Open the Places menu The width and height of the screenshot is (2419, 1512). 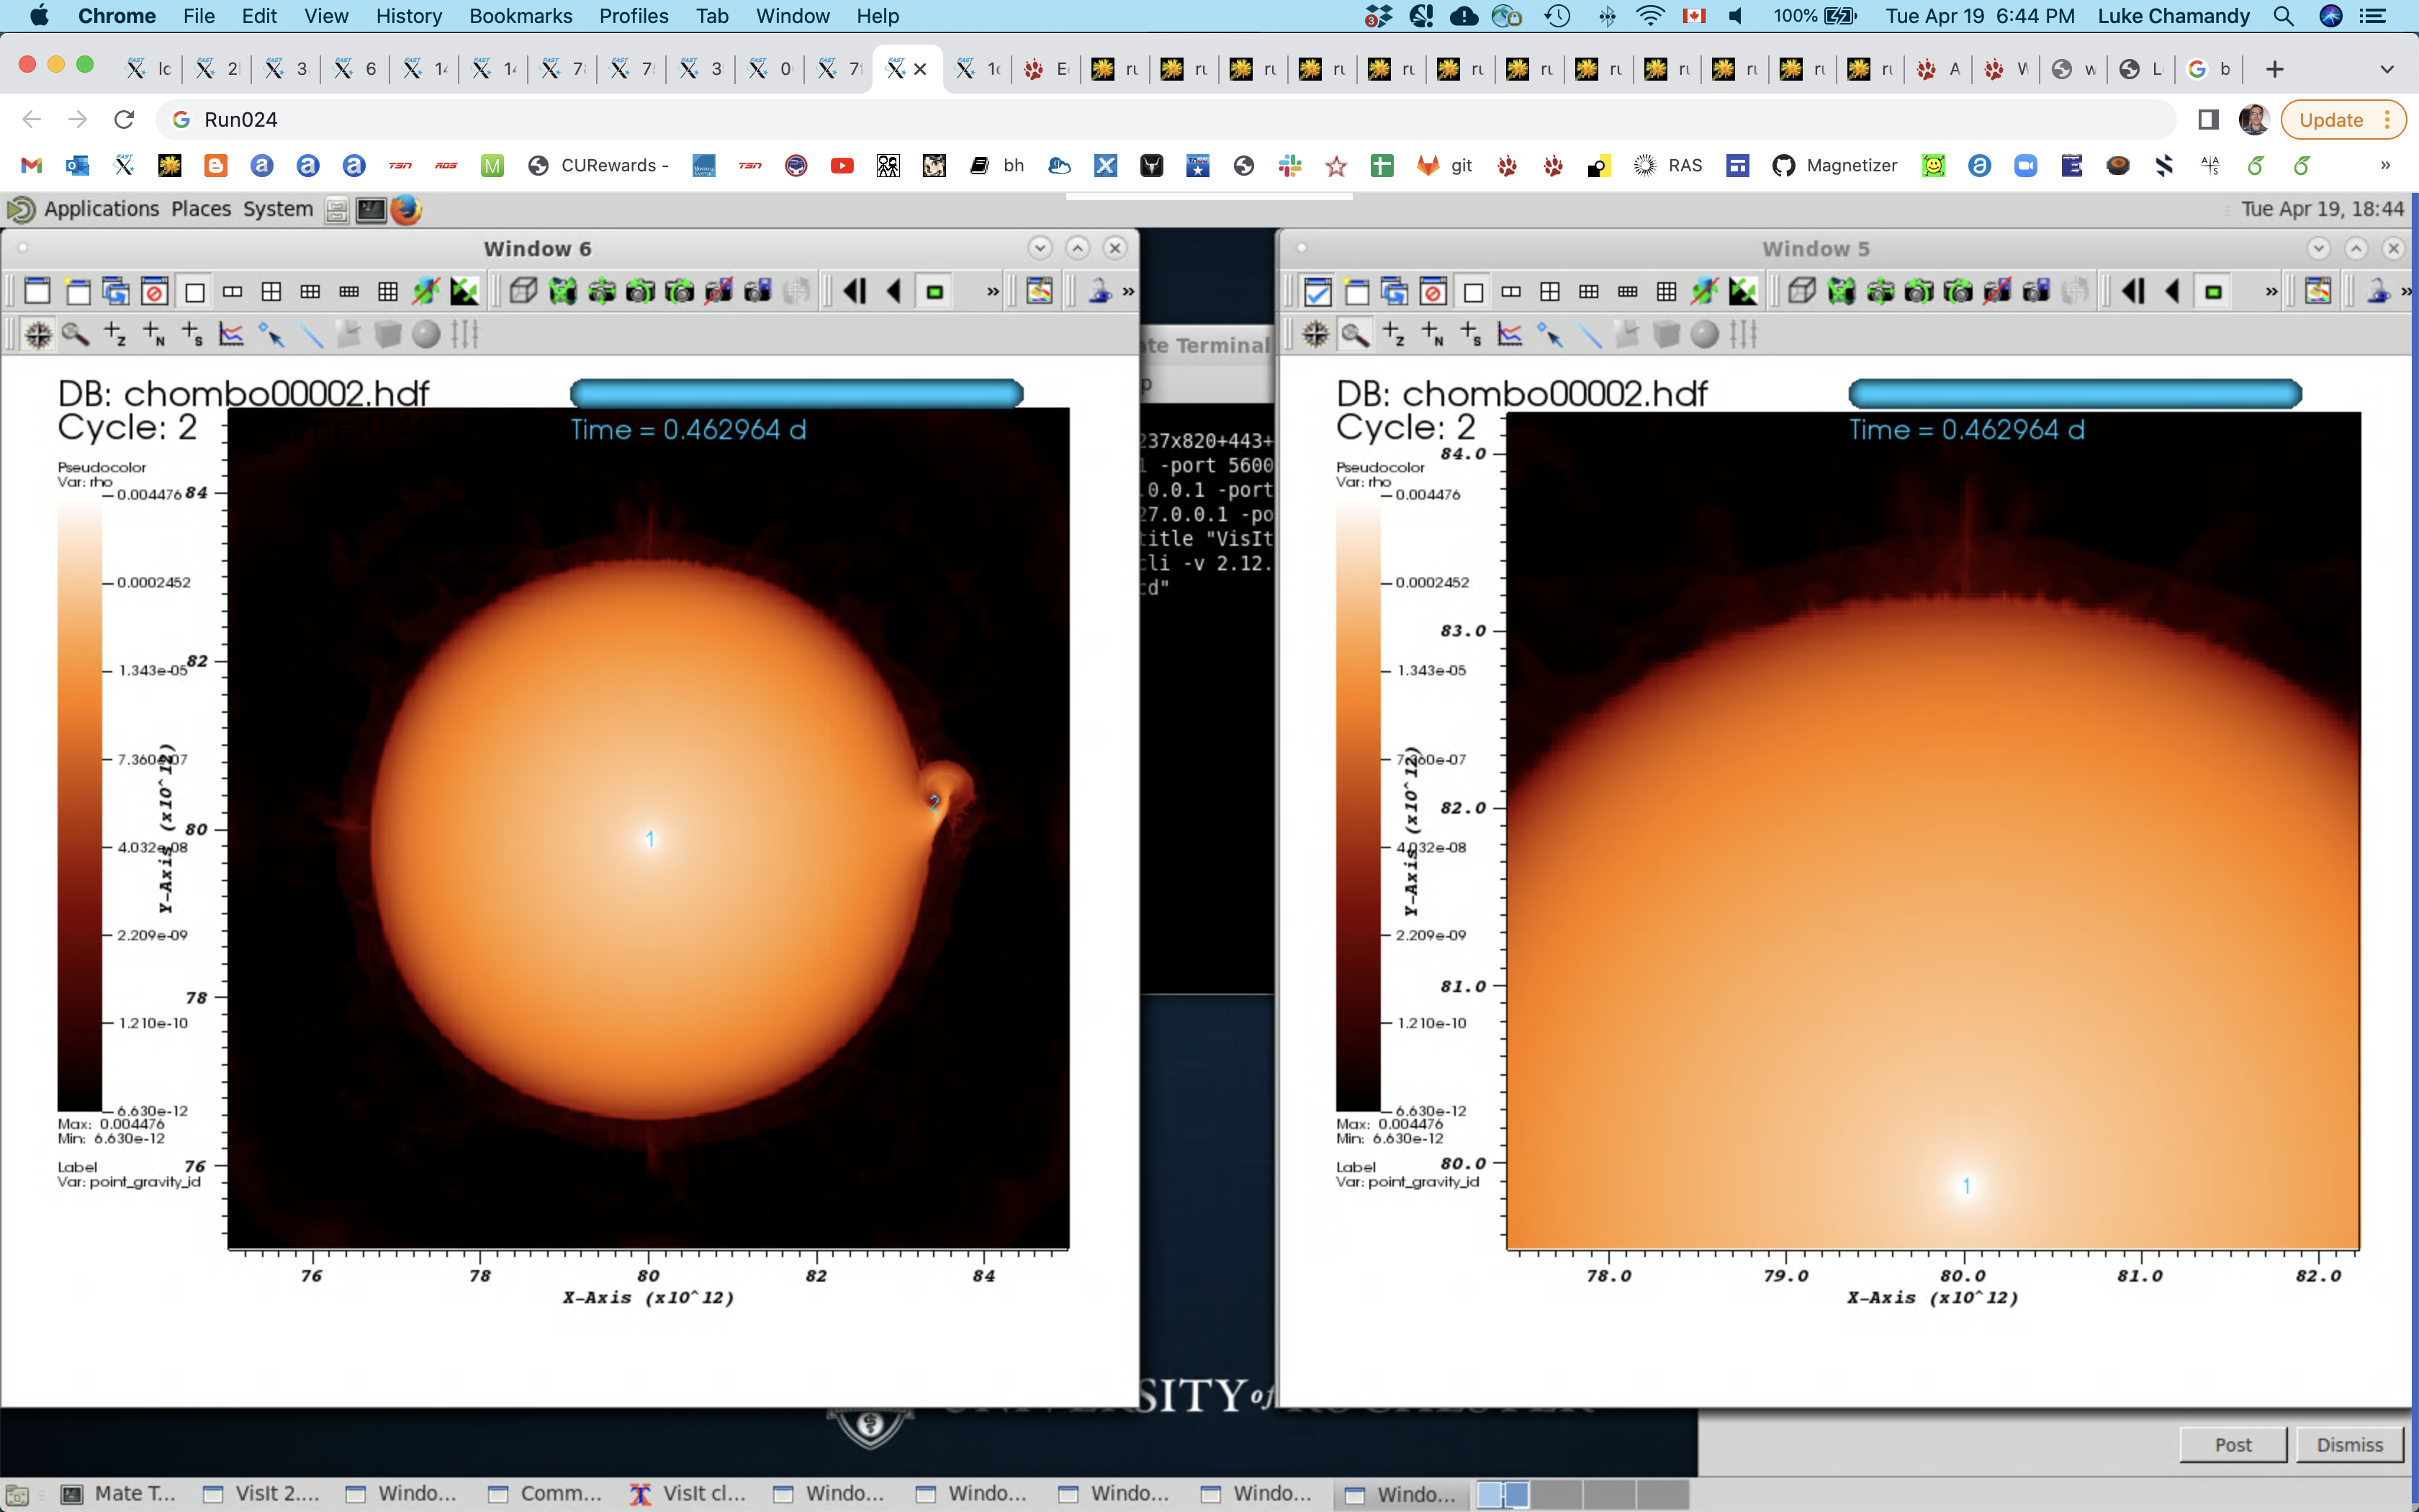click(201, 209)
